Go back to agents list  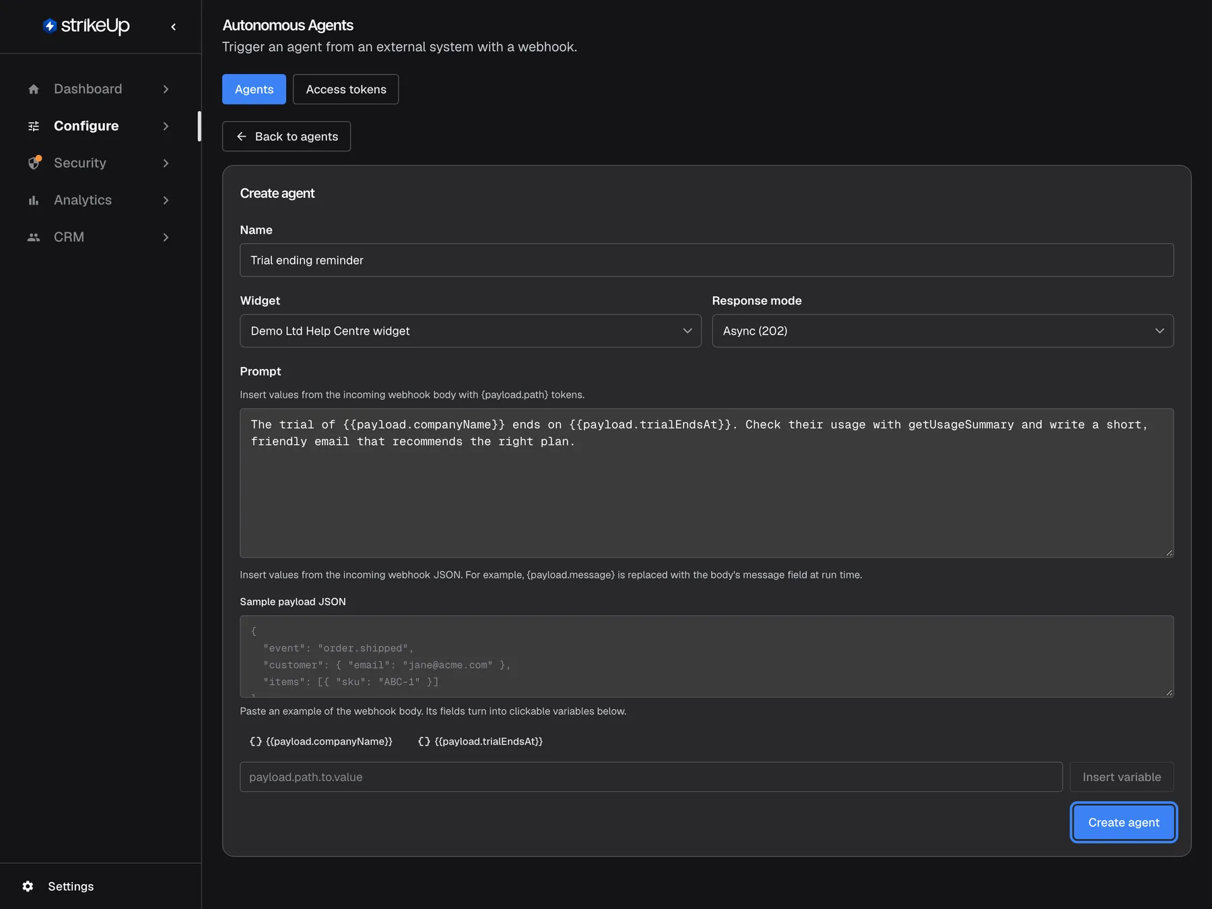286,136
